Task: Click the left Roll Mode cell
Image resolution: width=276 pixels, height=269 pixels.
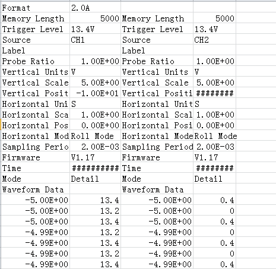Action: [x=95, y=136]
